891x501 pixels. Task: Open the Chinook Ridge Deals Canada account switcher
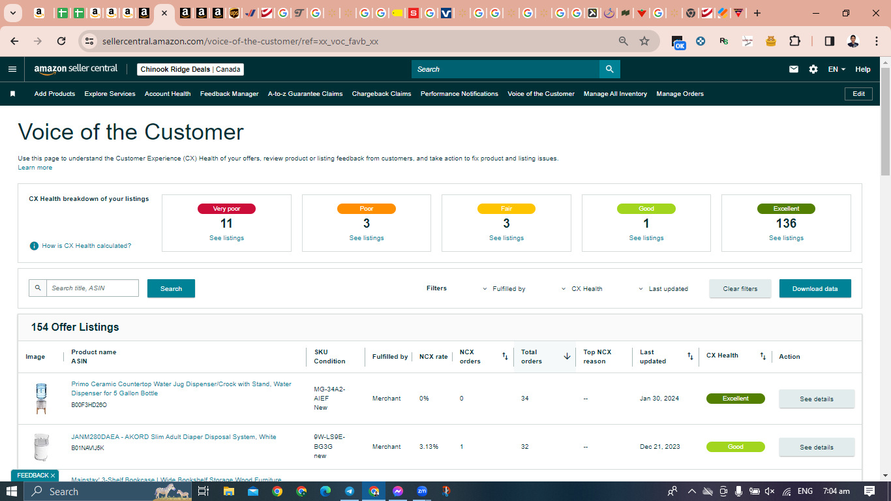click(190, 69)
